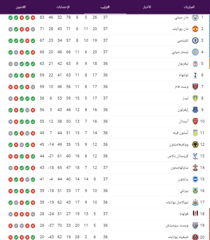This screenshot has width=210, height=240.
Task: Open the المباريات tab
Action: tap(189, 7)
